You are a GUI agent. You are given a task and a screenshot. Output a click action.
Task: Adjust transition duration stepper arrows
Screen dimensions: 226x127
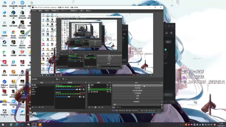pos(162,108)
